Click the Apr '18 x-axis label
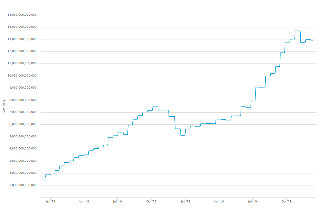 coord(84,201)
